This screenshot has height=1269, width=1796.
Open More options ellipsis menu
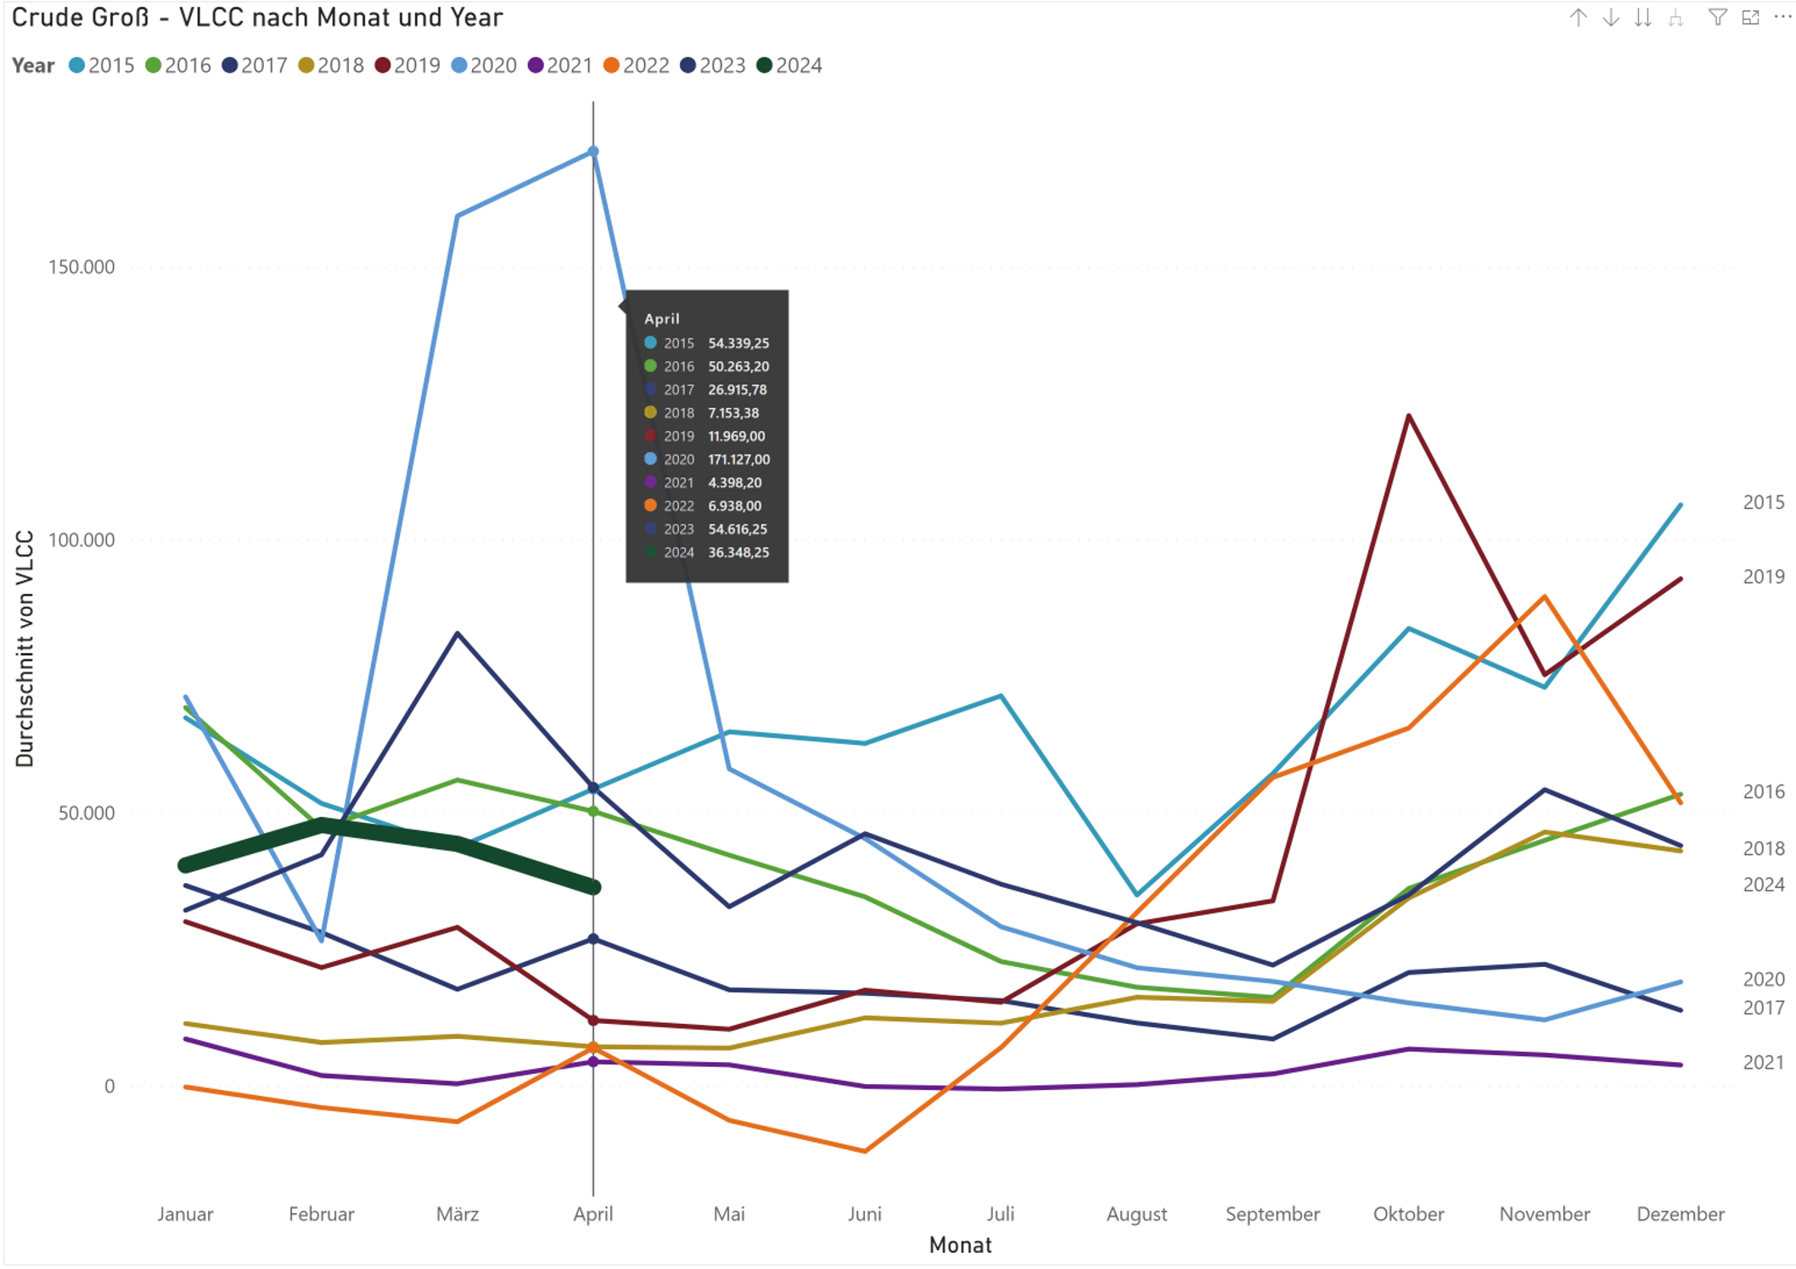(1782, 18)
